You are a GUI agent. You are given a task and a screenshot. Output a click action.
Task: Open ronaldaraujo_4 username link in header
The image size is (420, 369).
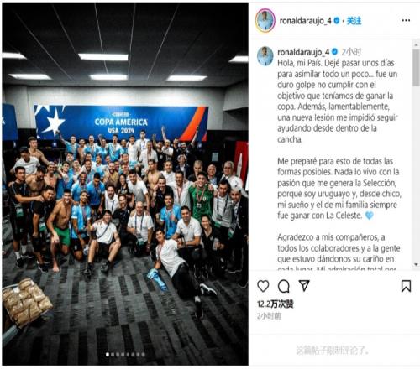click(x=305, y=21)
